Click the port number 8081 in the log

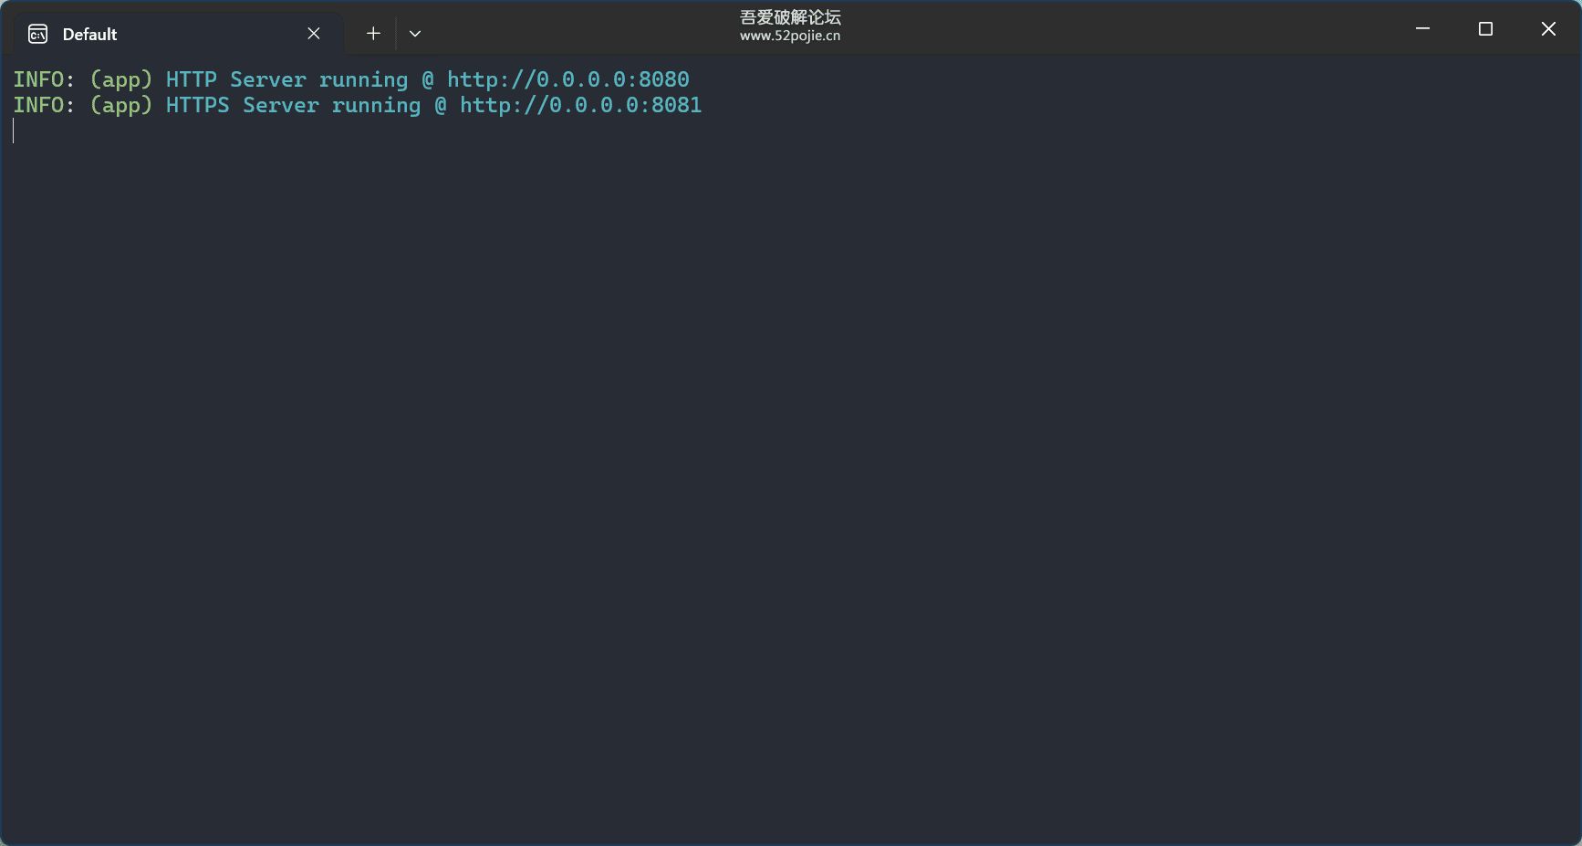coord(677,105)
